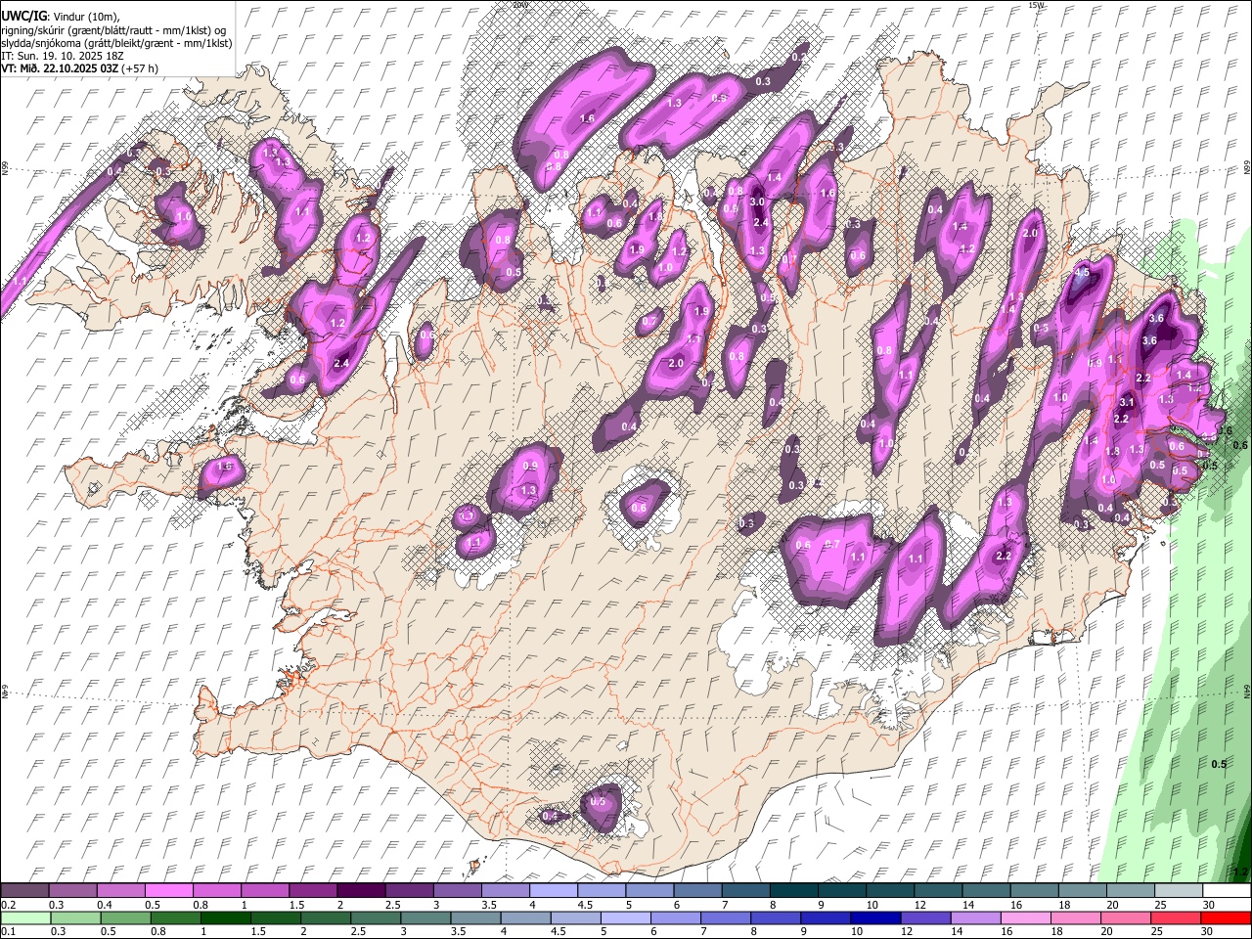This screenshot has width=1252, height=939.
Task: Select the snow legend swatch for 0.3–0.4
Action: 72,891
